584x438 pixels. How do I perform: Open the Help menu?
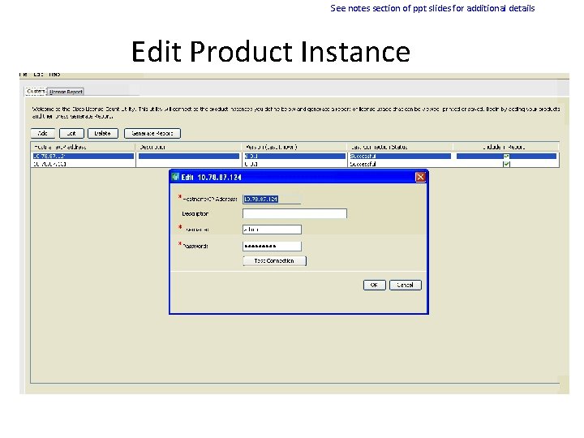tap(54, 75)
